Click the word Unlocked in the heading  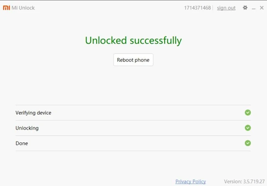point(106,40)
